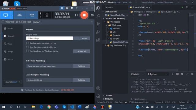Select Bandicam game recording mode
Image resolution: width=196 pixels, height=110 pixels.
pyautogui.click(x=20, y=15)
